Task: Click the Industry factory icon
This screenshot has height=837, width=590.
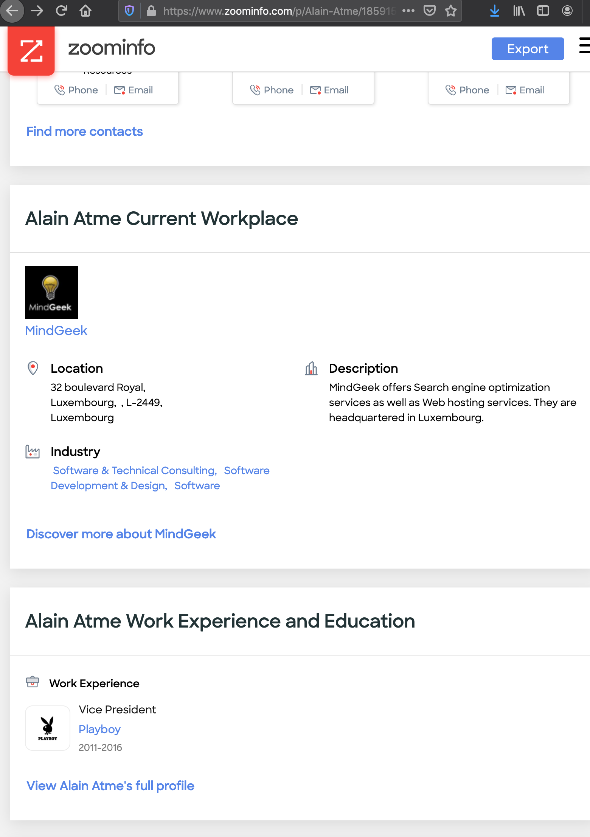Action: click(x=33, y=451)
